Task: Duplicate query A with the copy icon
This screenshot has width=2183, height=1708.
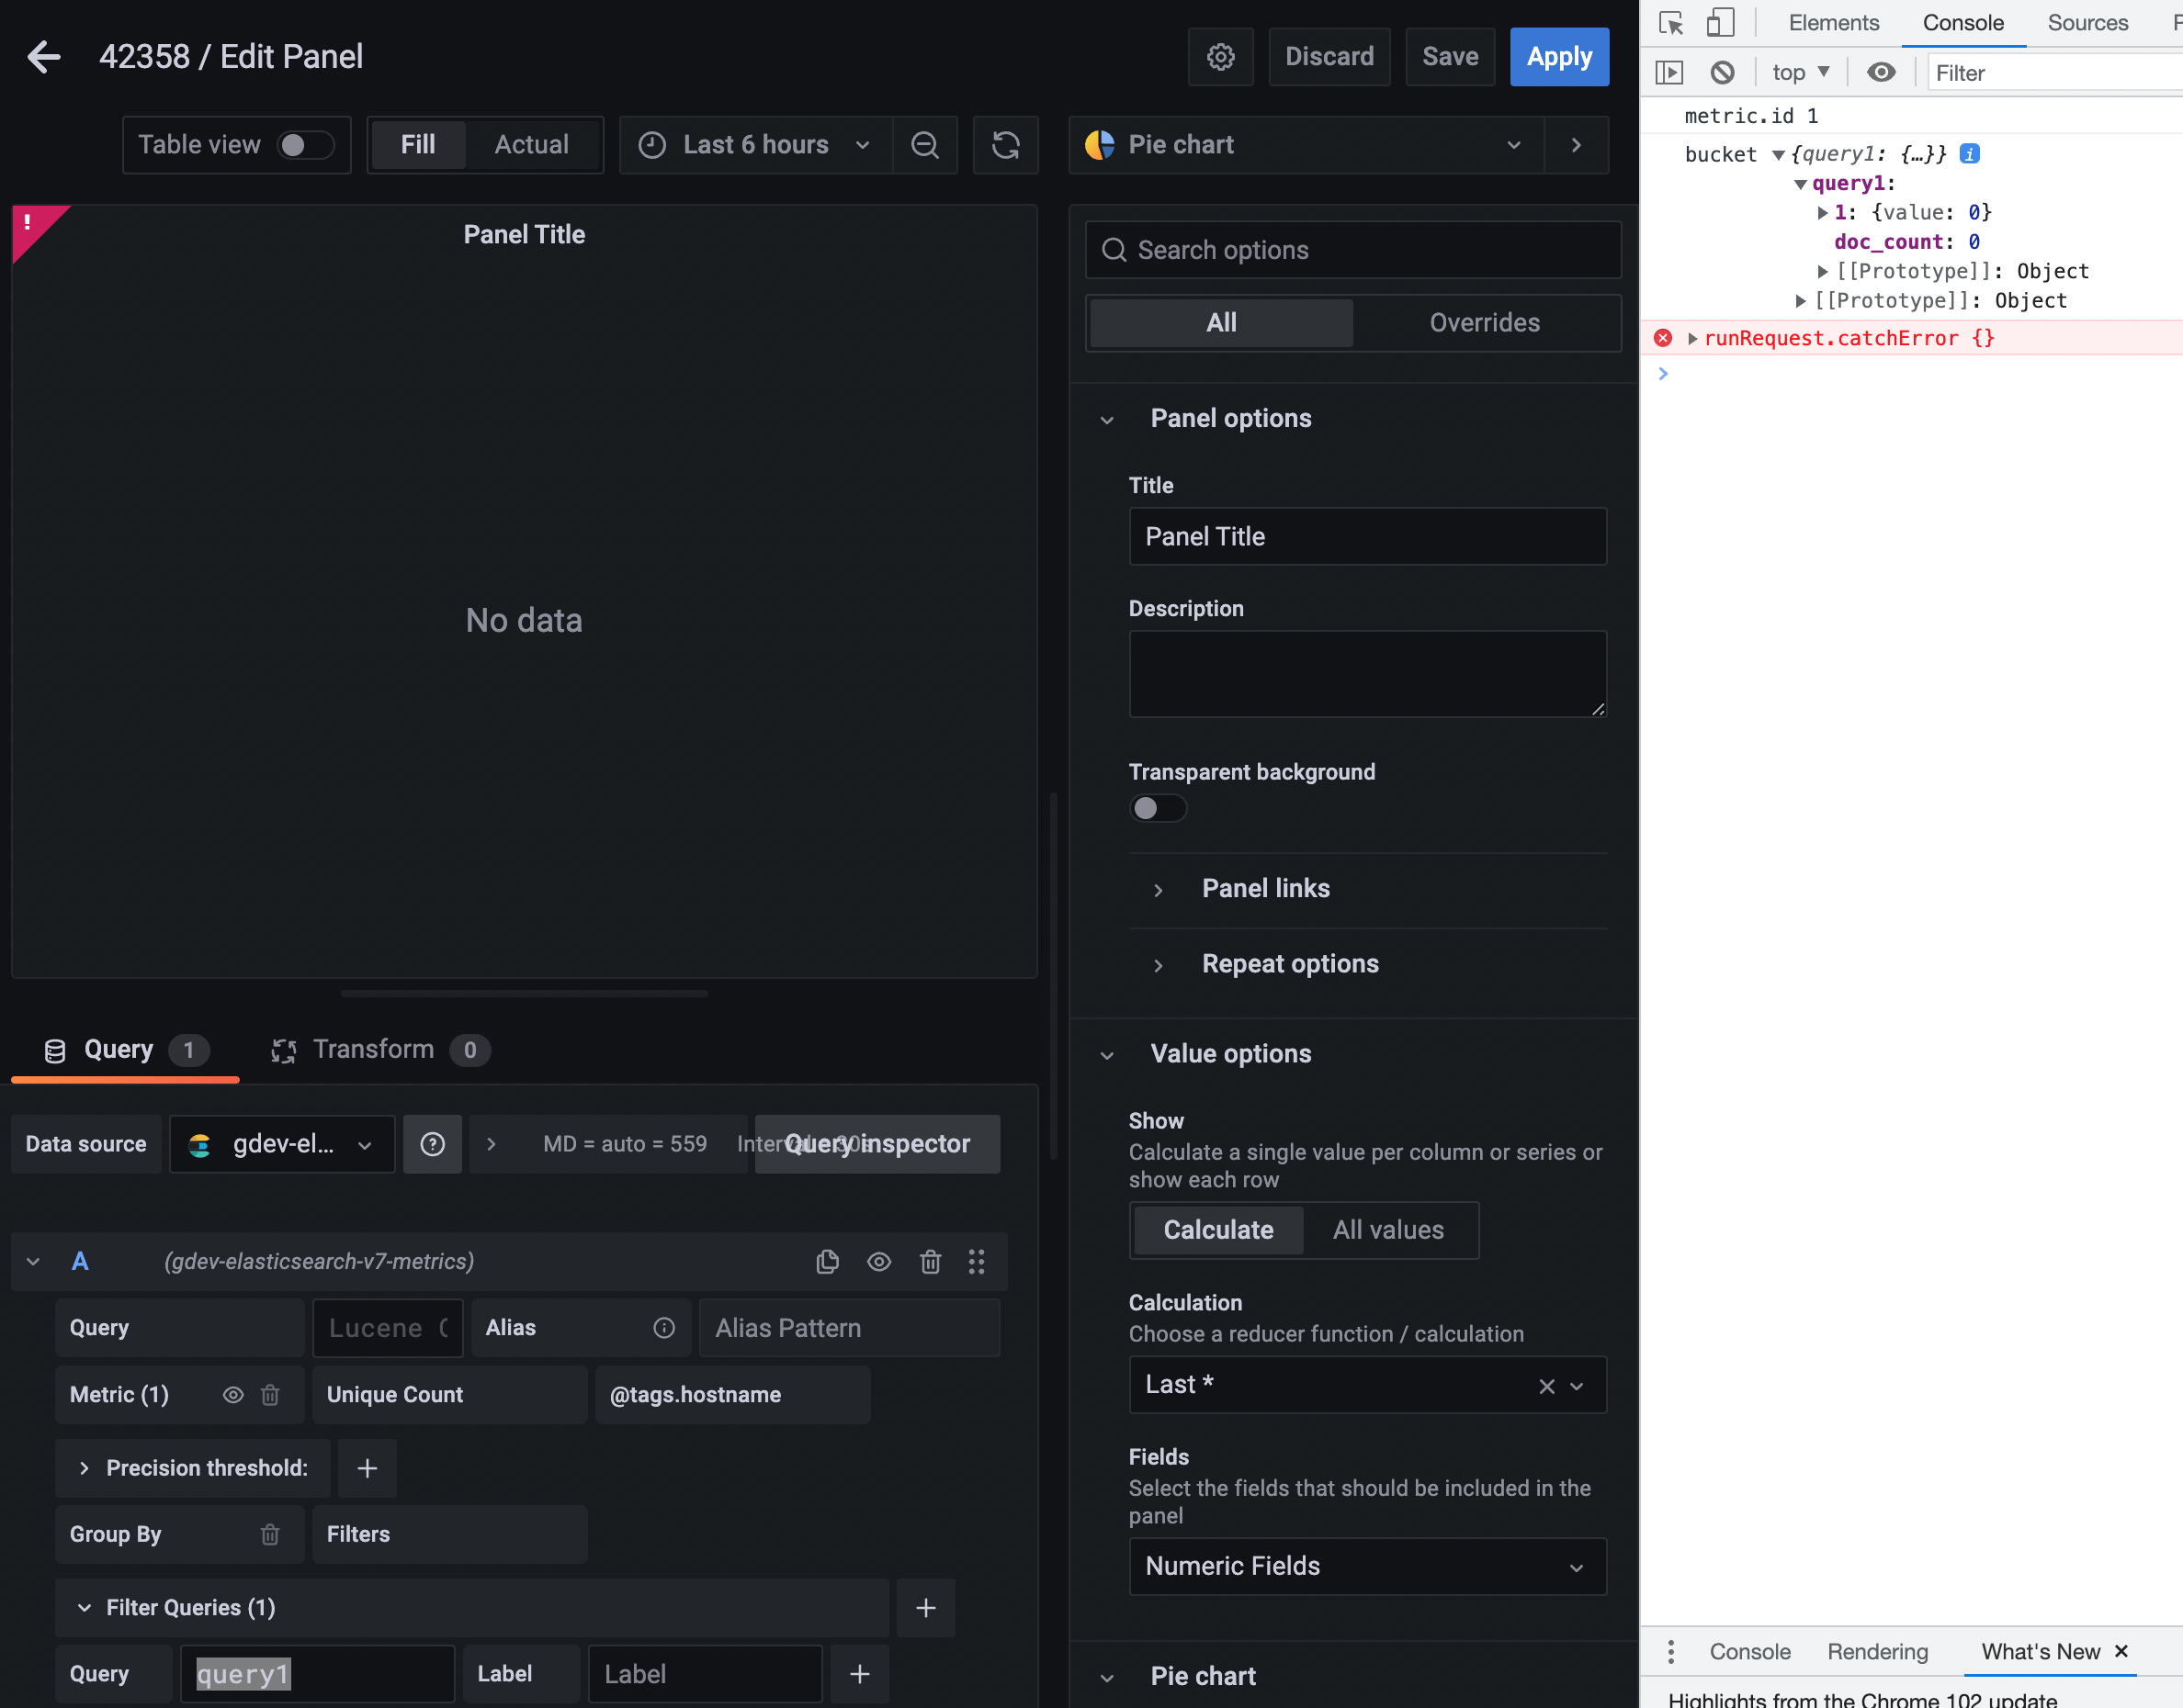Action: point(828,1261)
